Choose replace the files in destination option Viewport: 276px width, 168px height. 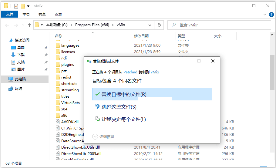[152, 94]
